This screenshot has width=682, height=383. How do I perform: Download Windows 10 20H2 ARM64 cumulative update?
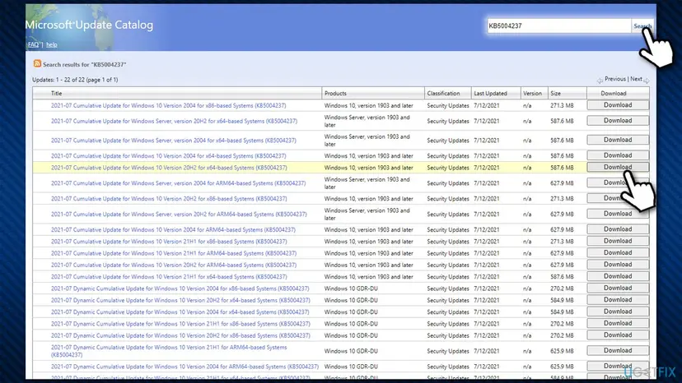coord(618,264)
